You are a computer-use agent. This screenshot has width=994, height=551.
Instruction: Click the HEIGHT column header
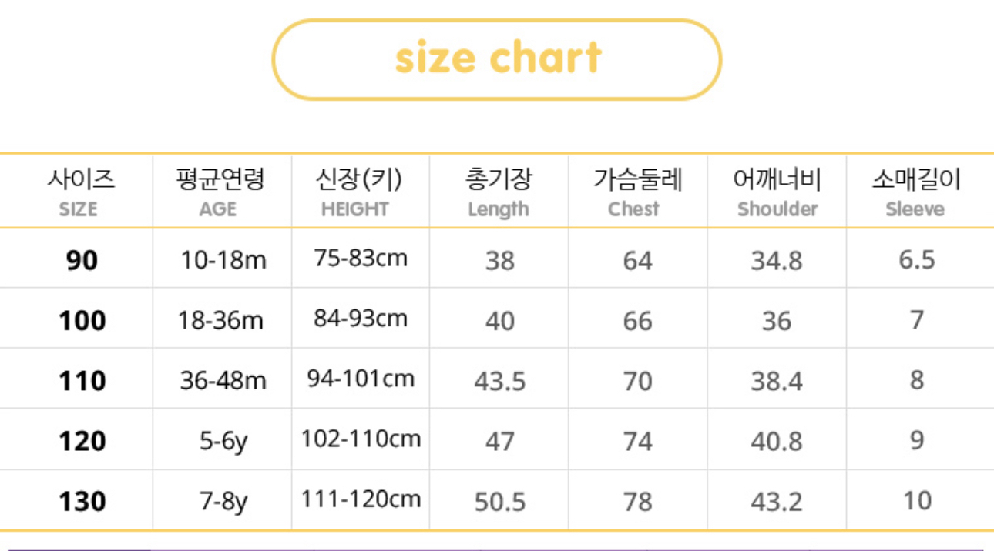[358, 192]
